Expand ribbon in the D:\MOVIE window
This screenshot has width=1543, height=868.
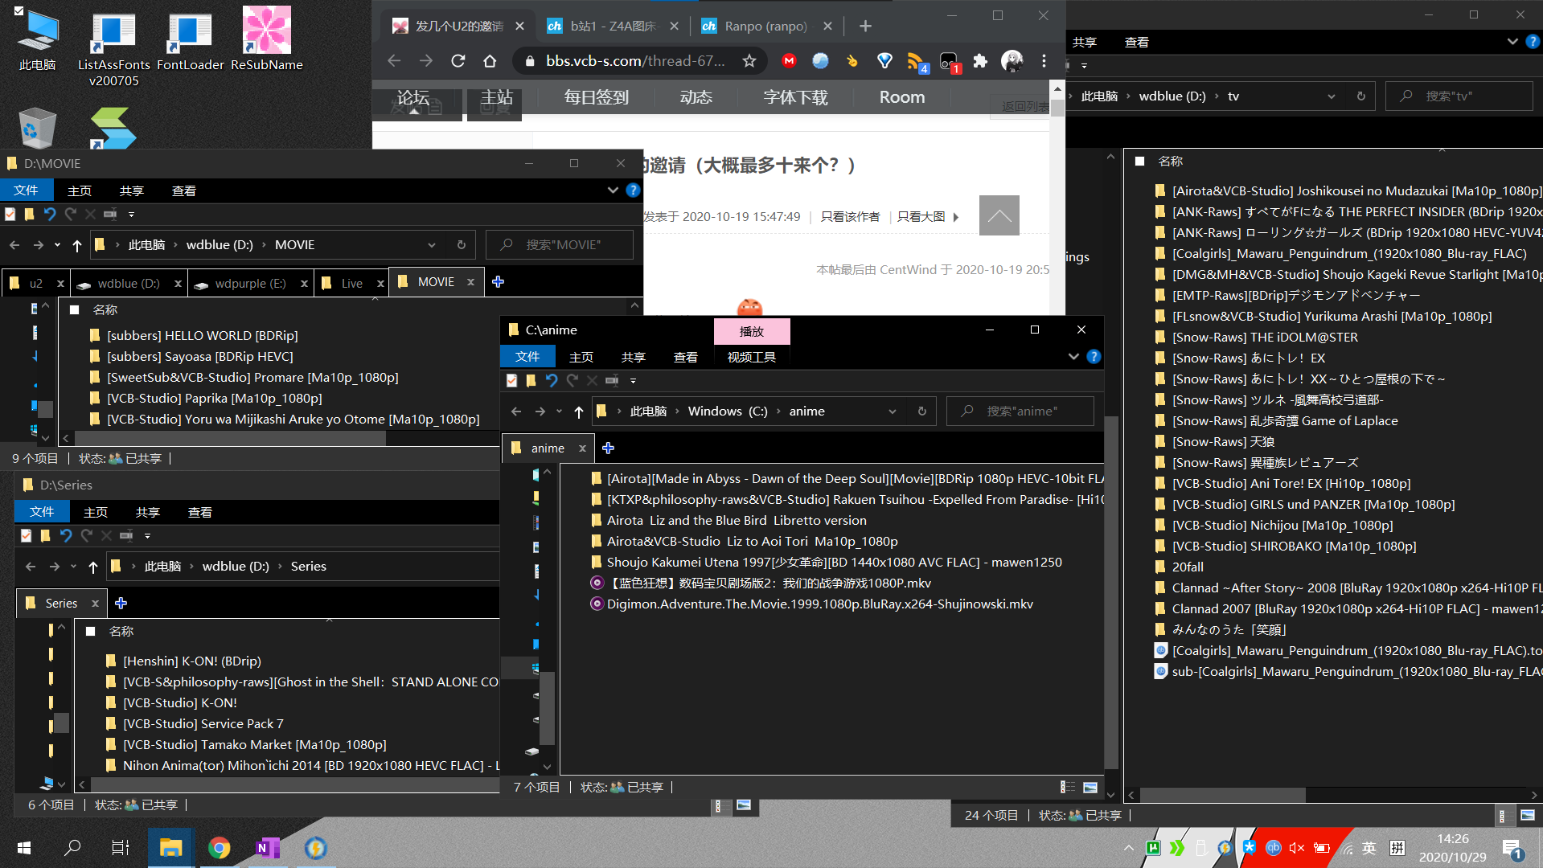(613, 190)
